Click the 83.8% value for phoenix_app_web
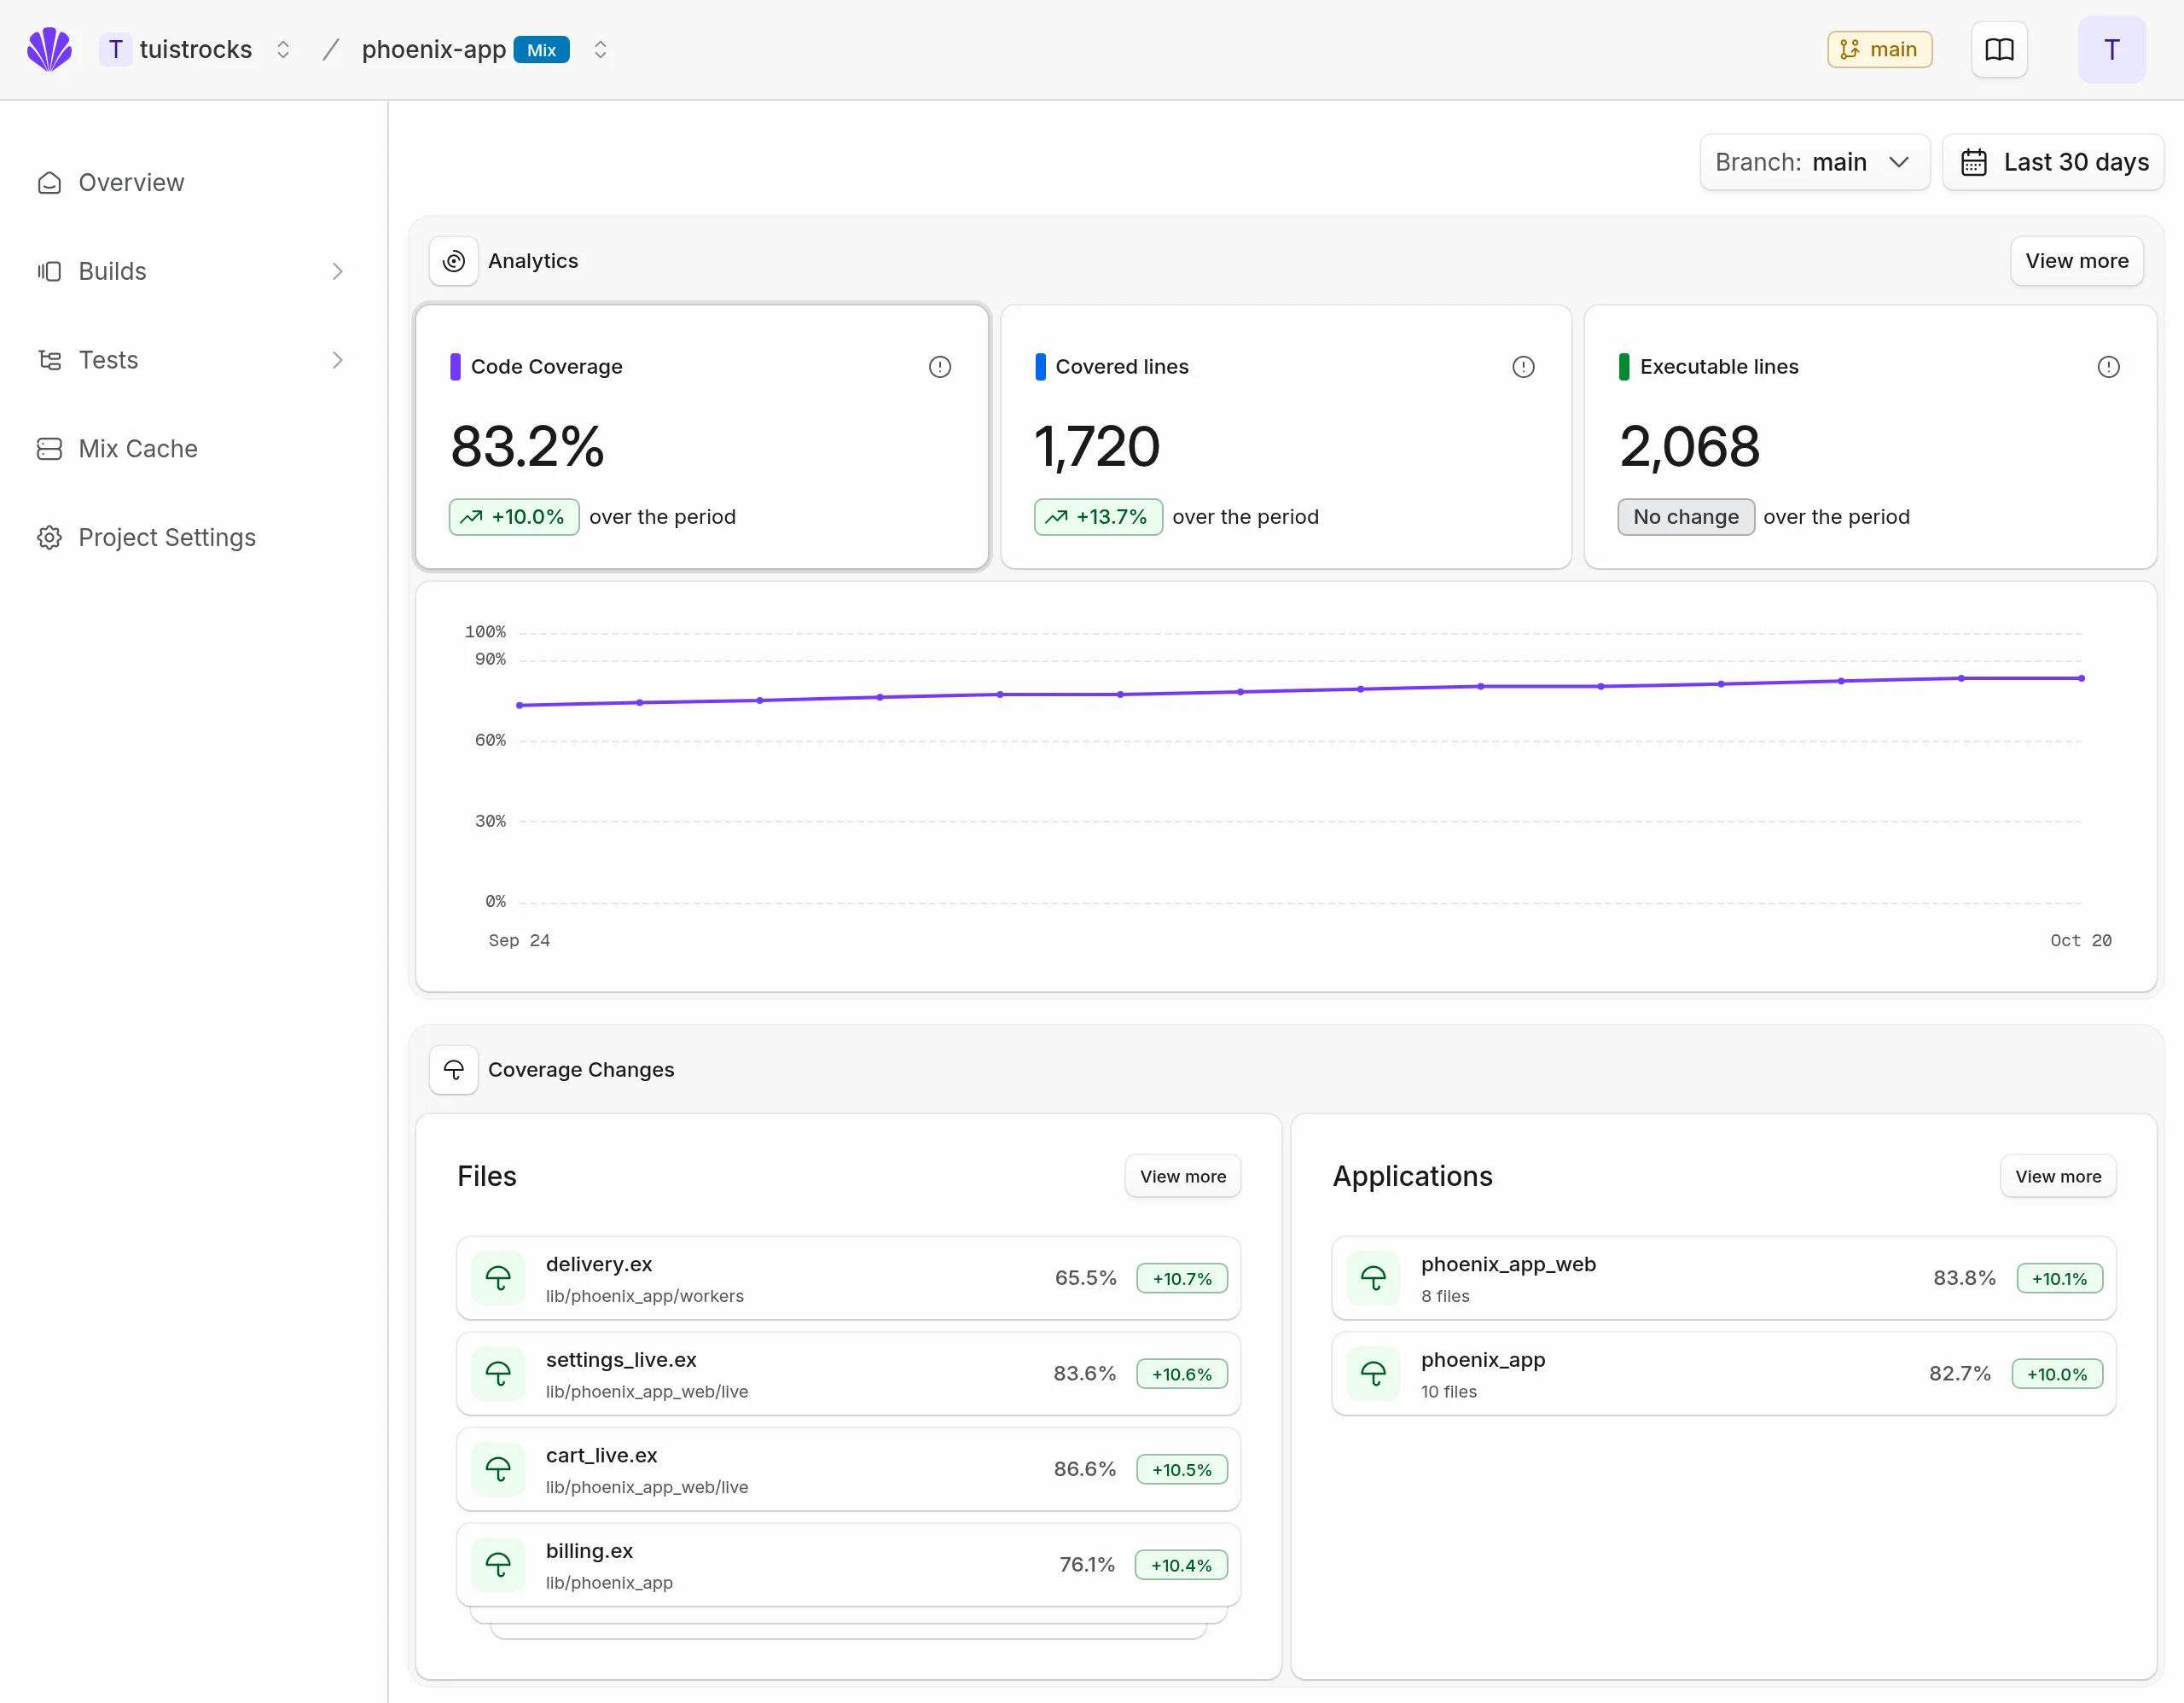This screenshot has height=1703, width=2184. pyautogui.click(x=1964, y=1278)
